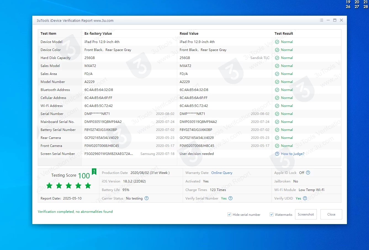The width and height of the screenshot is (369, 250).
Task: Click the help icon beside Apple ID Lock
Action: click(x=308, y=173)
